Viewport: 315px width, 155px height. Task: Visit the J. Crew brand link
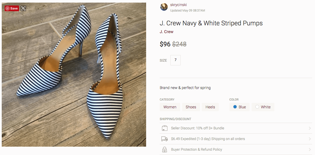tap(167, 32)
